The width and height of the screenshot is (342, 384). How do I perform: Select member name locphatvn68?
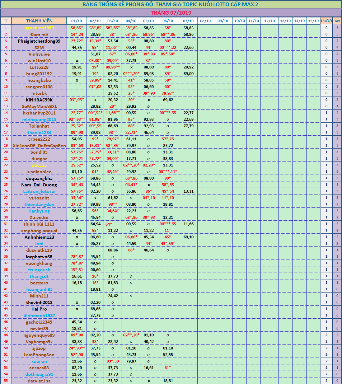tap(39, 256)
